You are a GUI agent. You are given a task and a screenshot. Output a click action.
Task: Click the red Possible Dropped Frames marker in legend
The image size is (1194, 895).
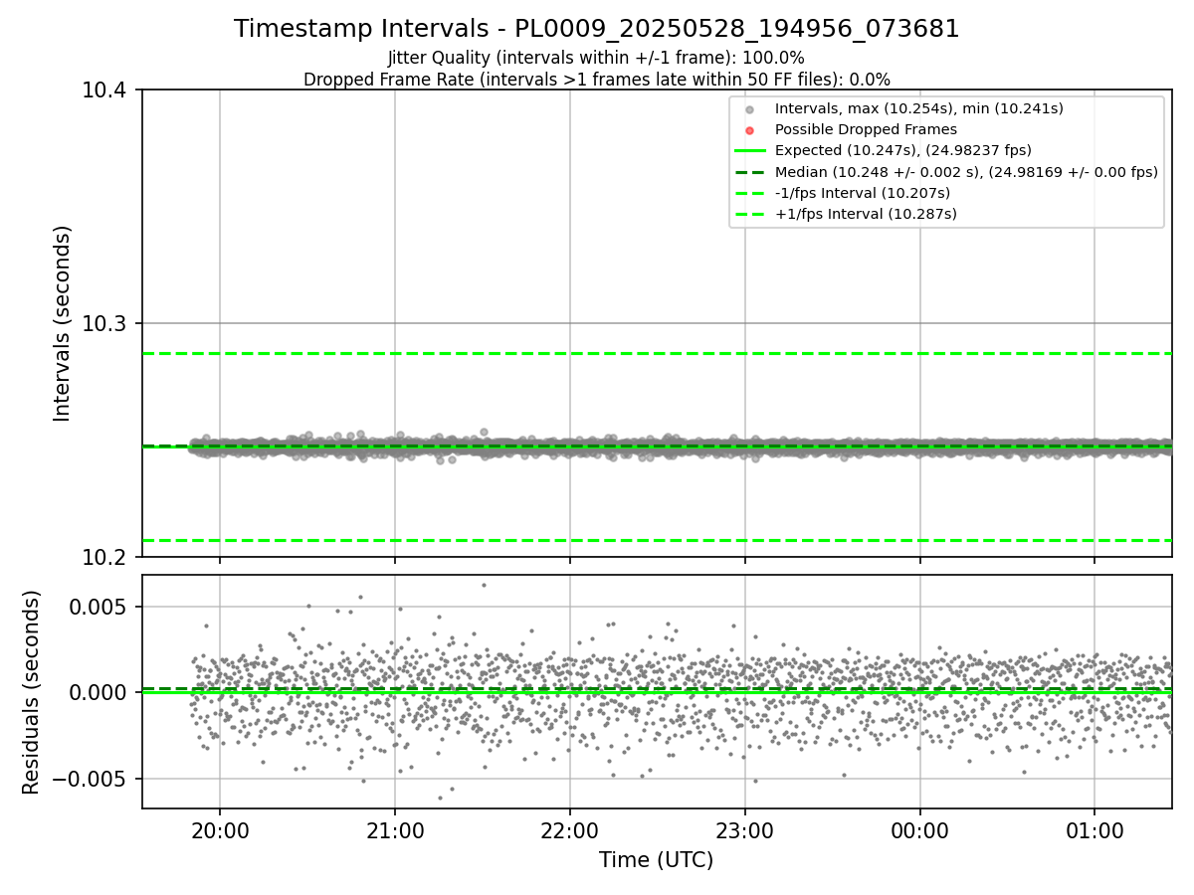point(750,130)
